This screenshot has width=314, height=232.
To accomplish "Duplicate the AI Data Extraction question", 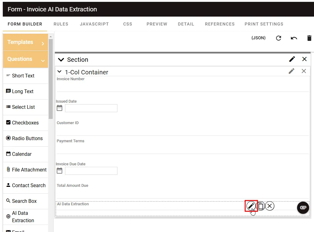I will tap(260, 206).
